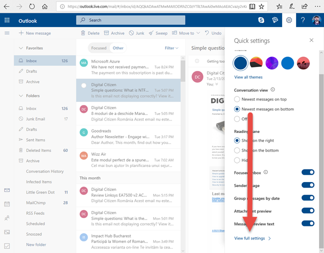Select Newest messages on top radio
324x253 pixels.
point(237,99)
